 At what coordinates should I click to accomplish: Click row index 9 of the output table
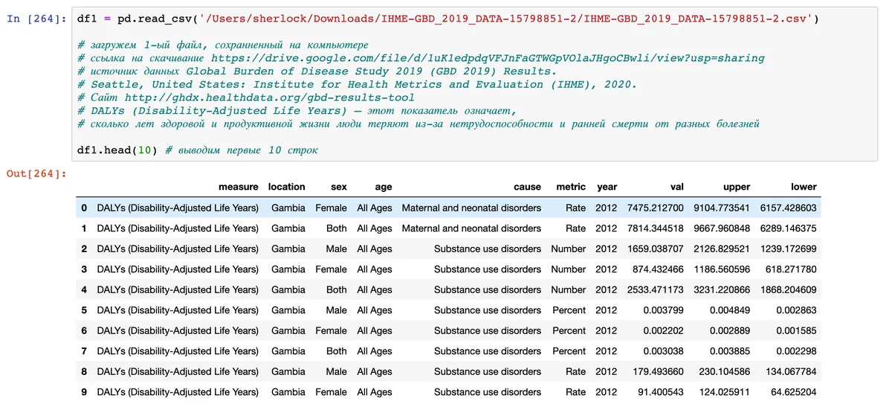point(84,392)
